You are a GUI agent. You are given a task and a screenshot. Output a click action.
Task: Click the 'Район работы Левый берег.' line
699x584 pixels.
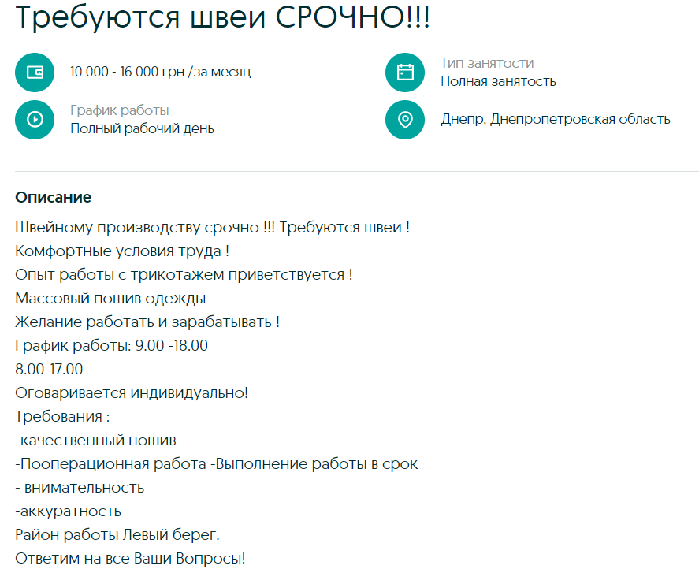click(117, 535)
